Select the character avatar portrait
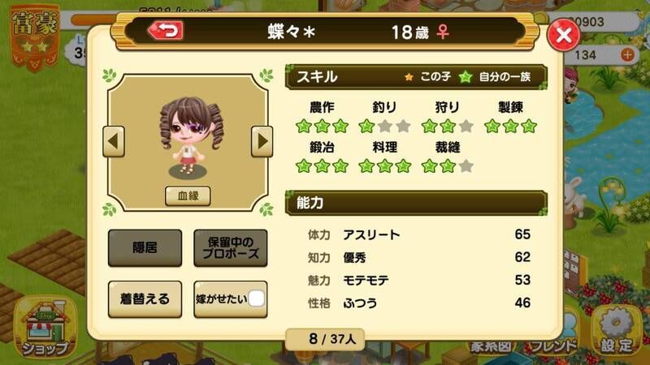Image resolution: width=650 pixels, height=365 pixels. (191, 135)
